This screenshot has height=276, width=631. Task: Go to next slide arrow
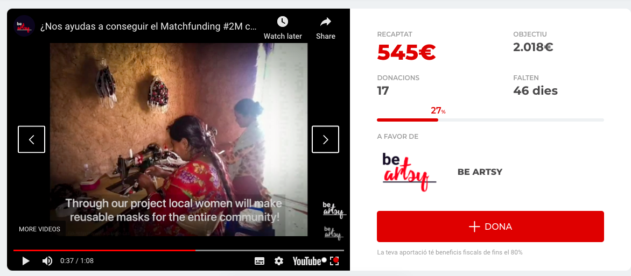[x=326, y=139]
